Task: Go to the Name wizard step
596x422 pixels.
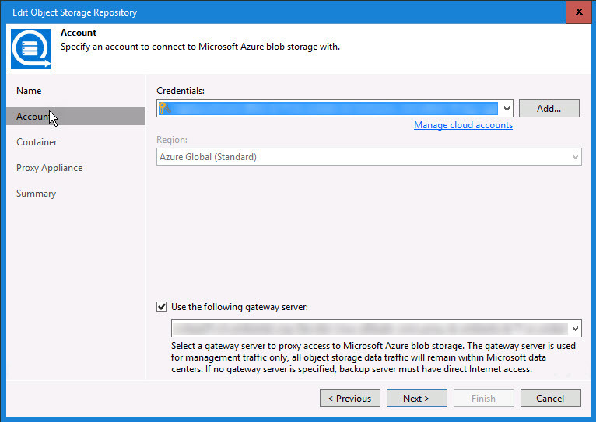Action: [x=29, y=91]
